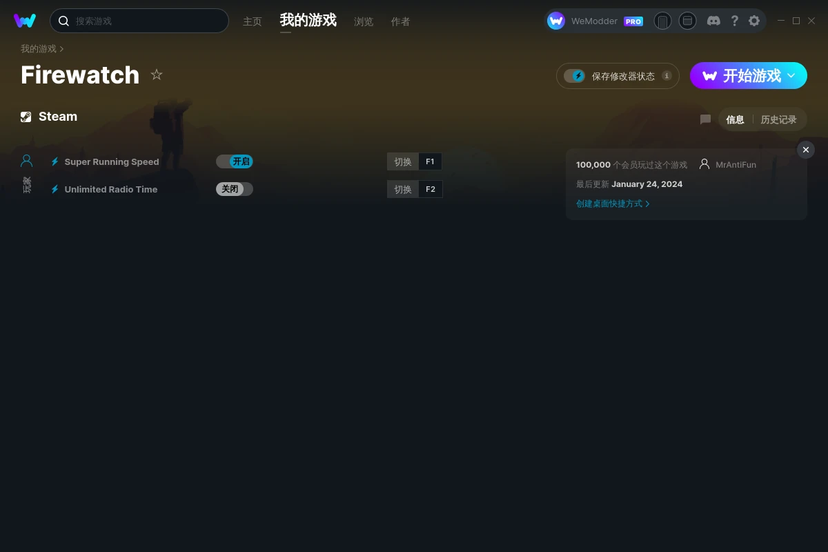Click the phone remote icon in header

pos(662,21)
